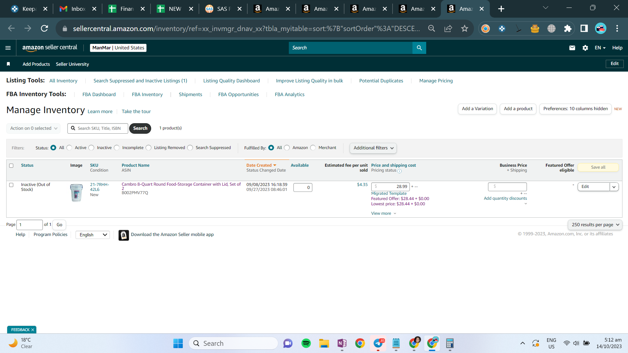The image size is (628, 353).
Task: Open the messages envelope icon
Action: click(x=572, y=48)
